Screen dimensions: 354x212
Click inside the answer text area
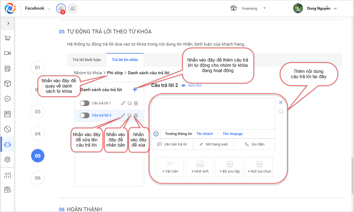coord(213,113)
